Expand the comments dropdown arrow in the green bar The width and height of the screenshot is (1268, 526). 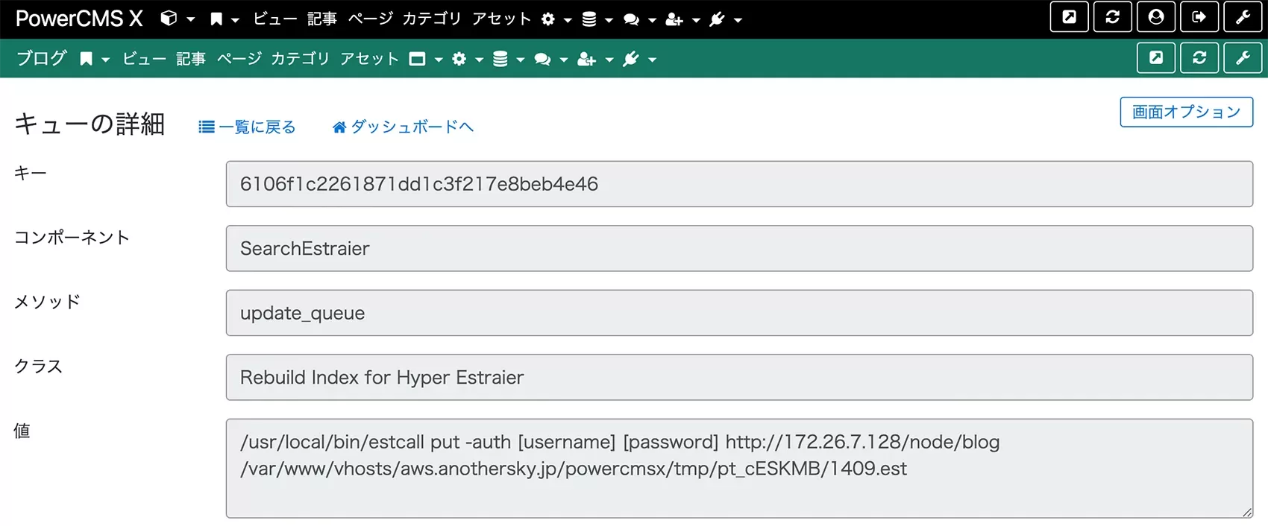click(564, 60)
